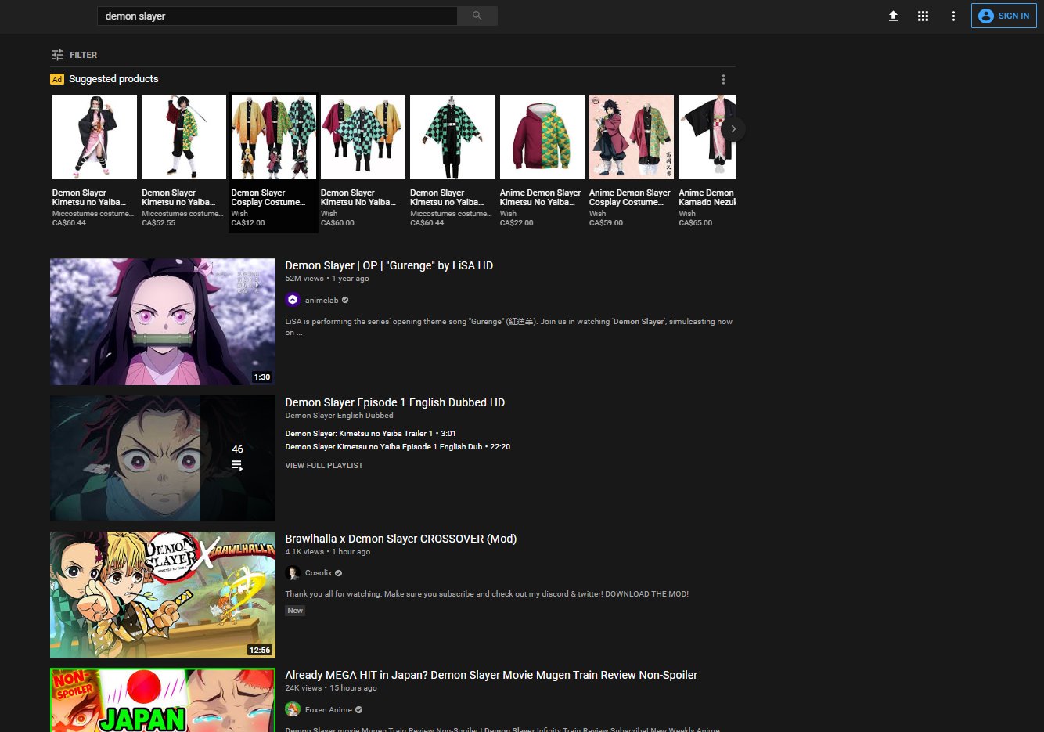1044x732 pixels.
Task: Click the 'Anime Demon Slayer Kimetsu No Yaiba' hoodie title
Action: 540,197
